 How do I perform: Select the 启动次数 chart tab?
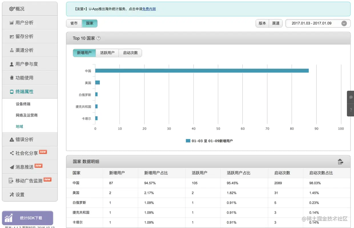[x=130, y=53]
